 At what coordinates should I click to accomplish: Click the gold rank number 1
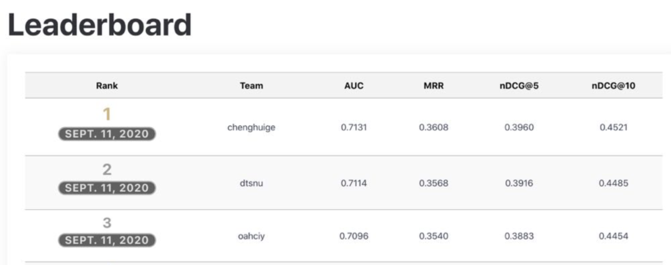click(107, 114)
